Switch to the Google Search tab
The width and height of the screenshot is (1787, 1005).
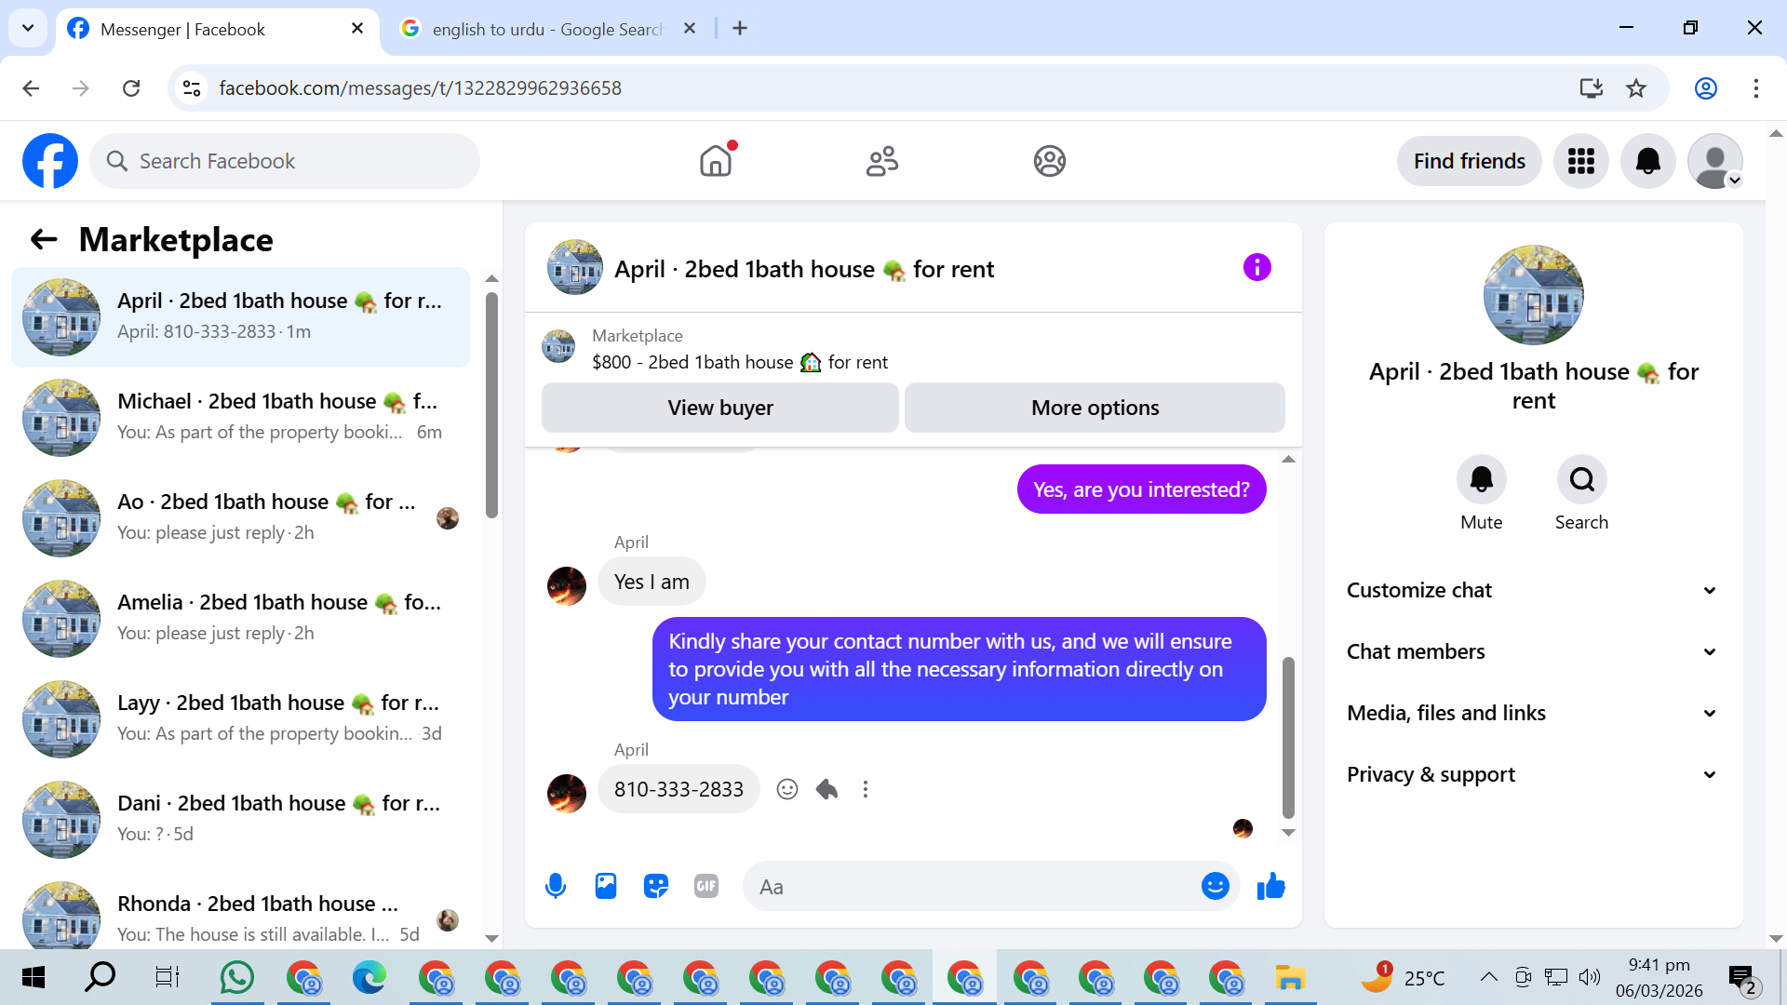coord(547,29)
